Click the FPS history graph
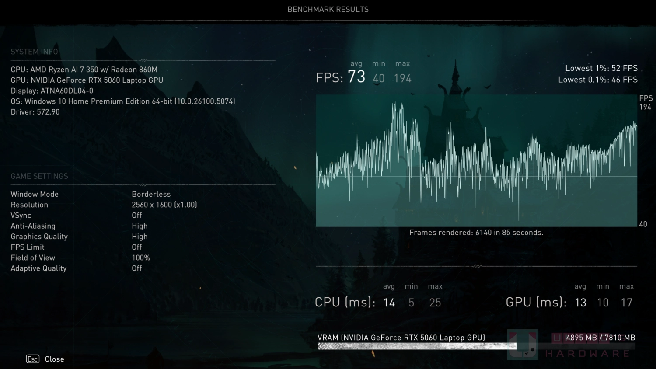The image size is (656, 369). (x=476, y=160)
